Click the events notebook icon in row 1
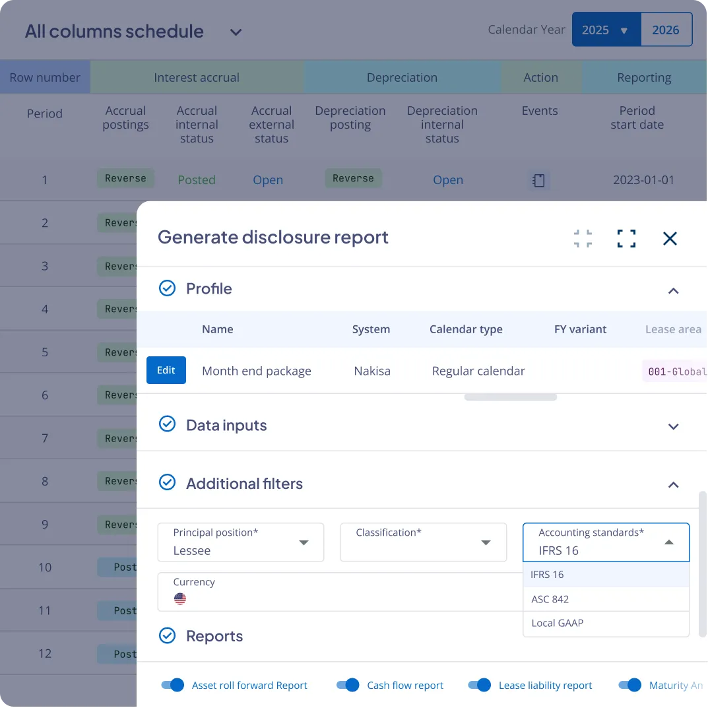Viewport: 708px width, 708px height. [x=538, y=180]
